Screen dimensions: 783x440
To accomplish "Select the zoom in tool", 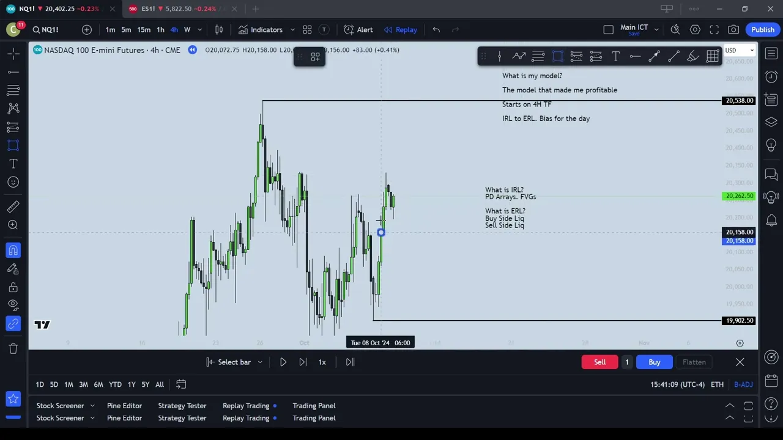I will (13, 225).
